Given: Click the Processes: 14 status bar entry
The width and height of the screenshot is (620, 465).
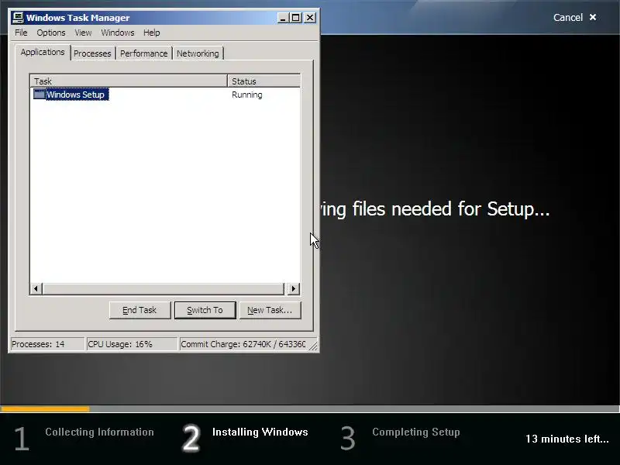Looking at the screenshot, I should click(x=46, y=344).
